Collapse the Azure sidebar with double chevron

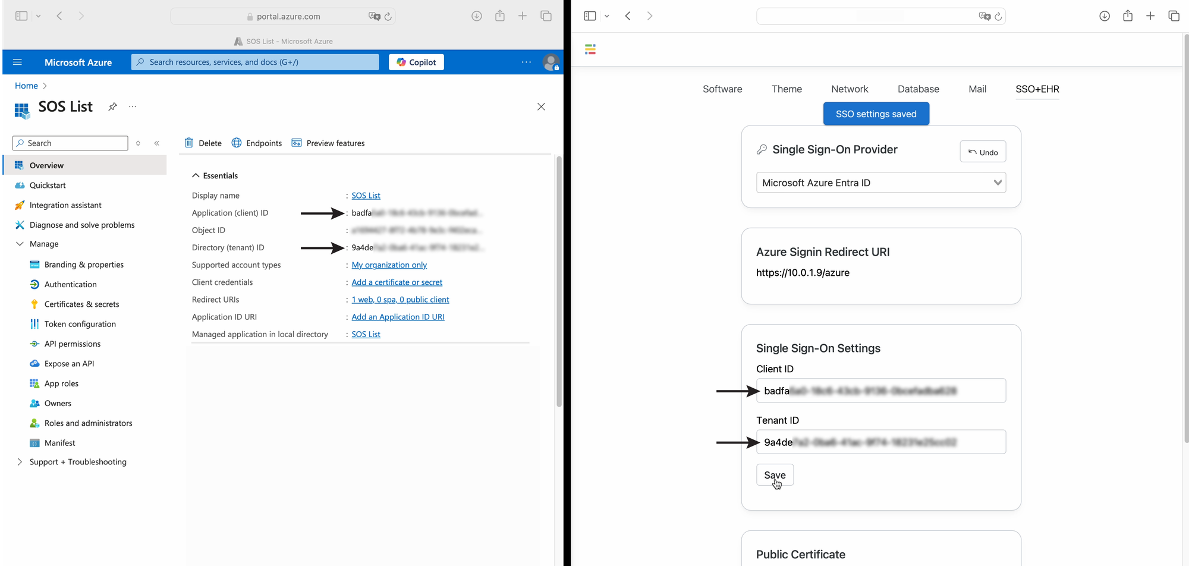[157, 143]
